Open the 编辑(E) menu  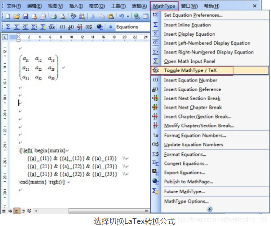[35, 6]
